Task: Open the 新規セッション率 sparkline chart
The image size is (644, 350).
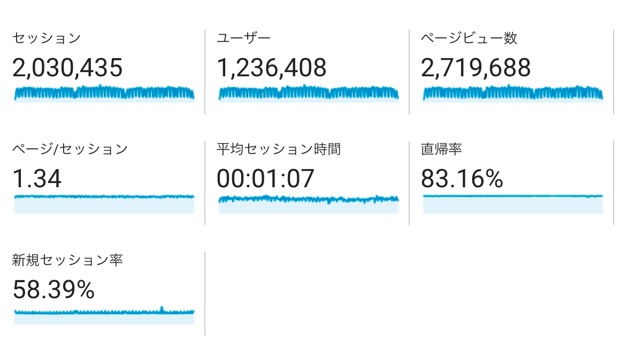Action: [x=104, y=315]
